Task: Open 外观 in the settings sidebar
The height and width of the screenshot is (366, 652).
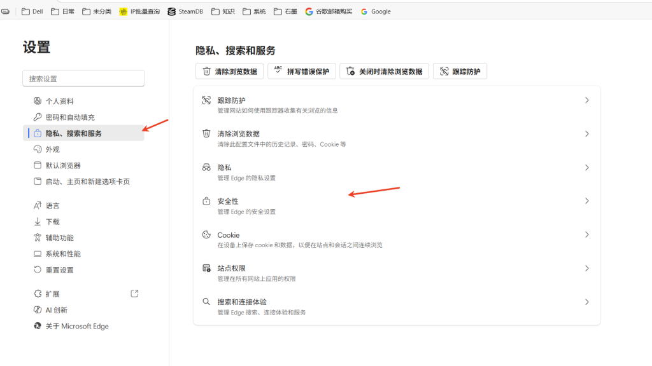Action: coord(52,149)
